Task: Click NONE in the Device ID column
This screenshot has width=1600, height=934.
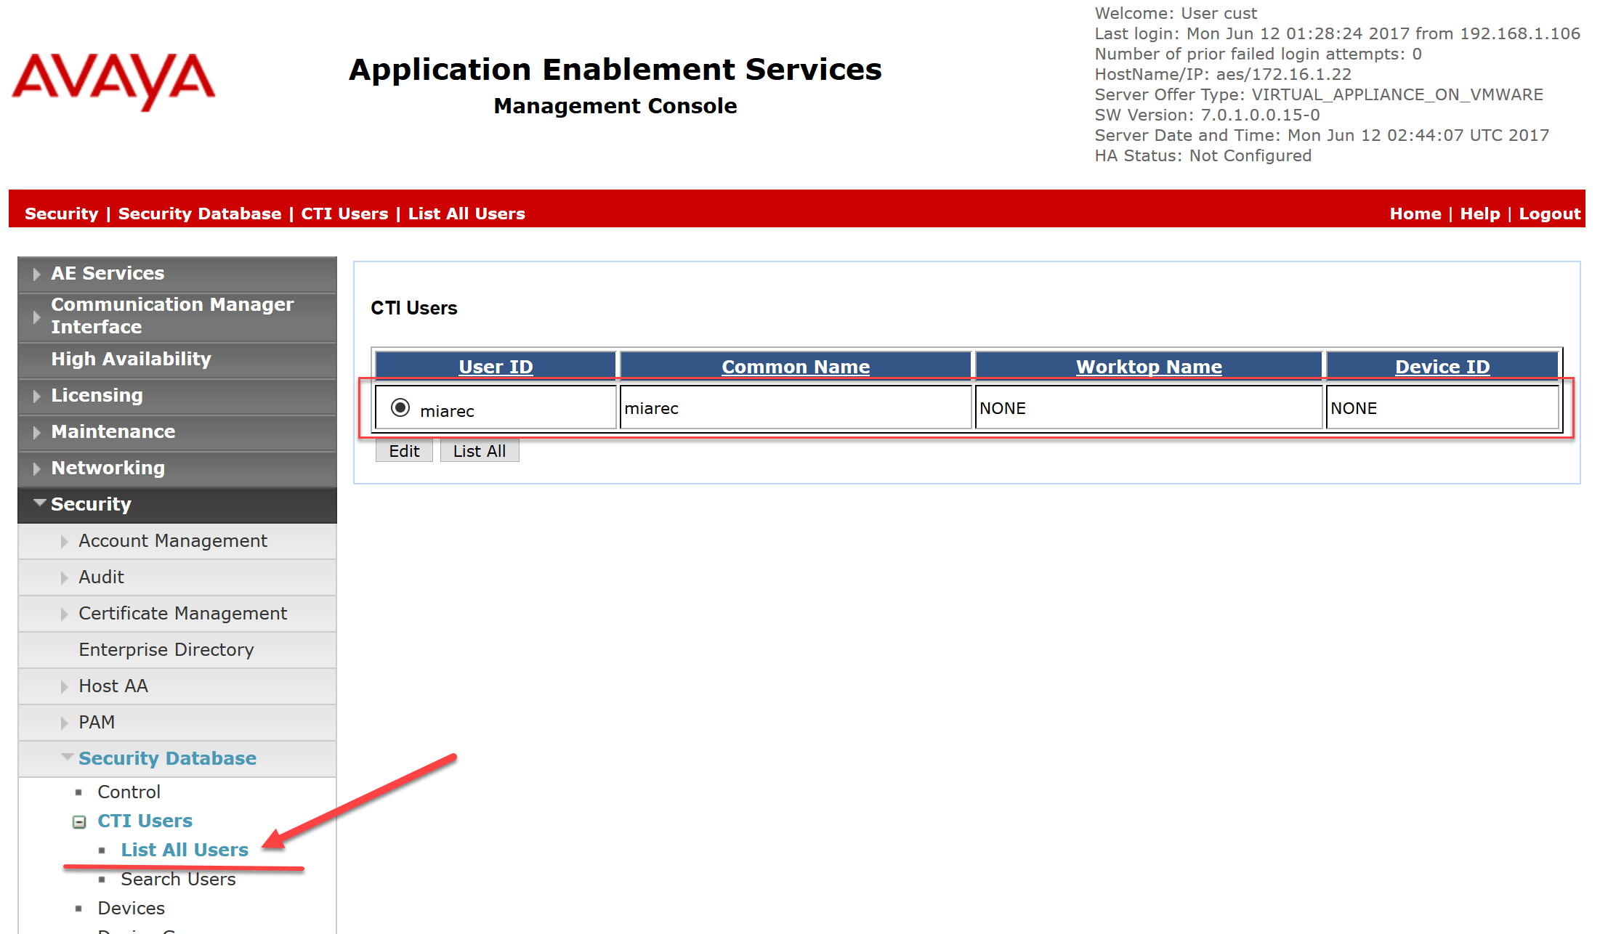Action: tap(1354, 408)
